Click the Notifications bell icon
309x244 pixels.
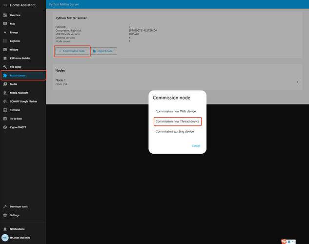click(x=5, y=229)
